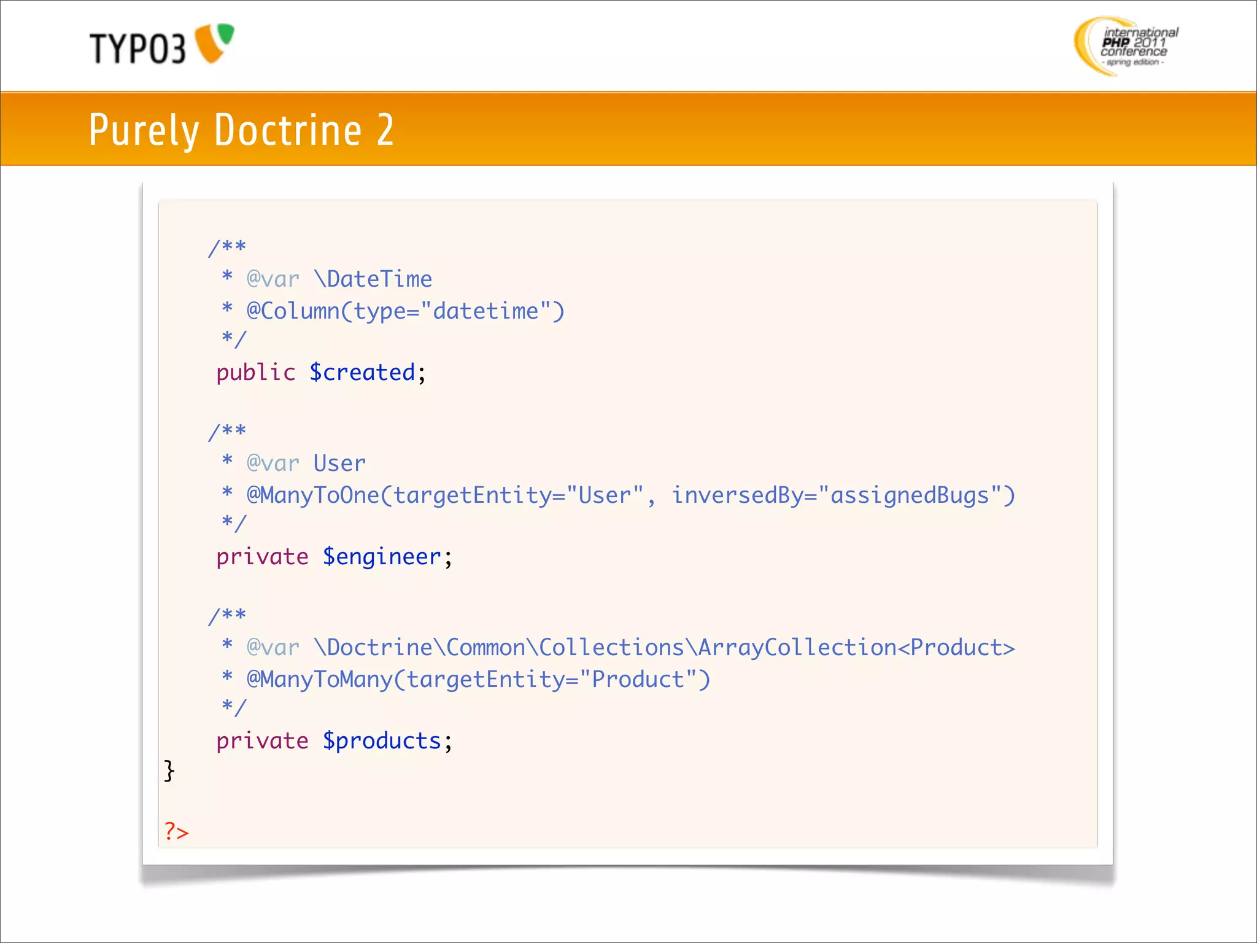Image resolution: width=1257 pixels, height=943 pixels.
Task: Select 'public $created;' property line
Action: [x=321, y=373]
